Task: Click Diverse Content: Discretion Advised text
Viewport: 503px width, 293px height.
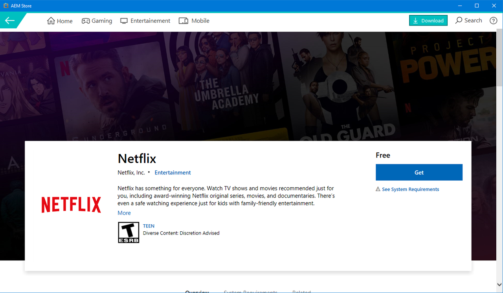Action: click(x=181, y=233)
